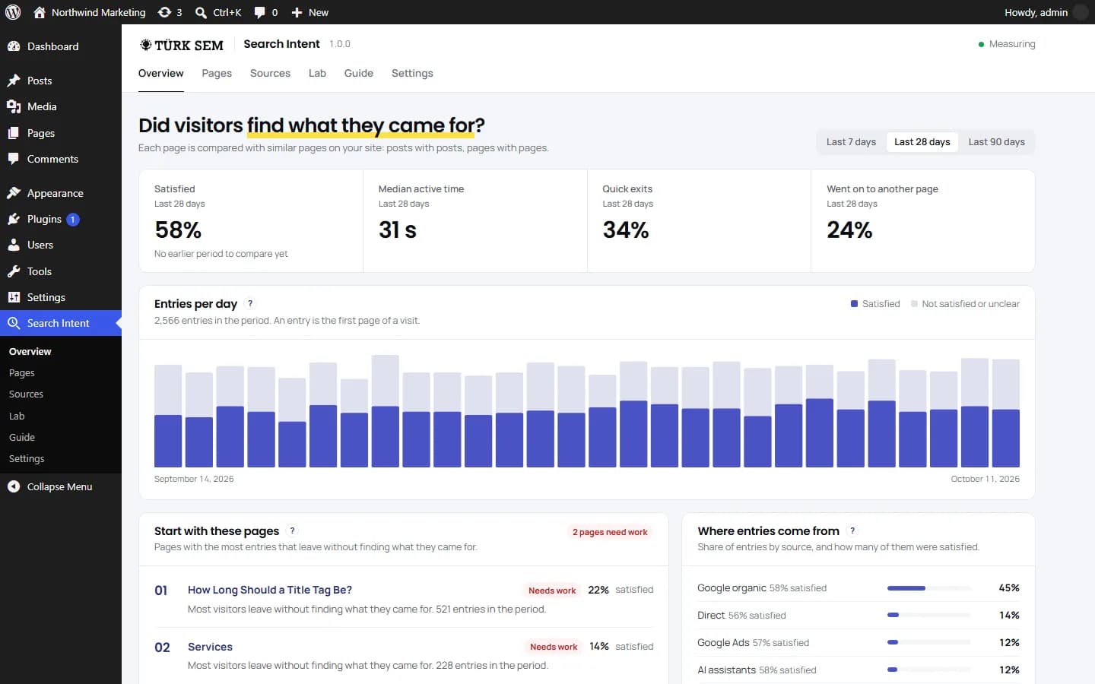
Task: Open help tooltip for Start with these pages
Action: 293,530
